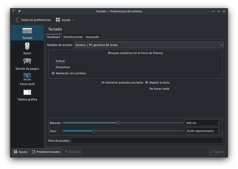Open the Ratón settings icon
Image resolution: width=238 pixels, height=169 pixels.
(27, 46)
